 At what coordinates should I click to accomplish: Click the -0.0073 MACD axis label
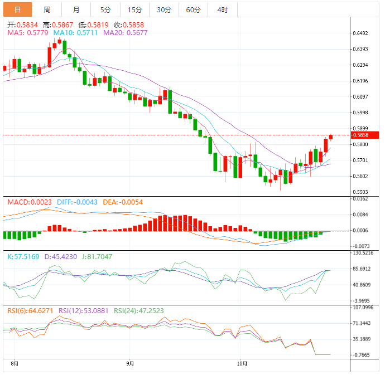click(x=360, y=246)
